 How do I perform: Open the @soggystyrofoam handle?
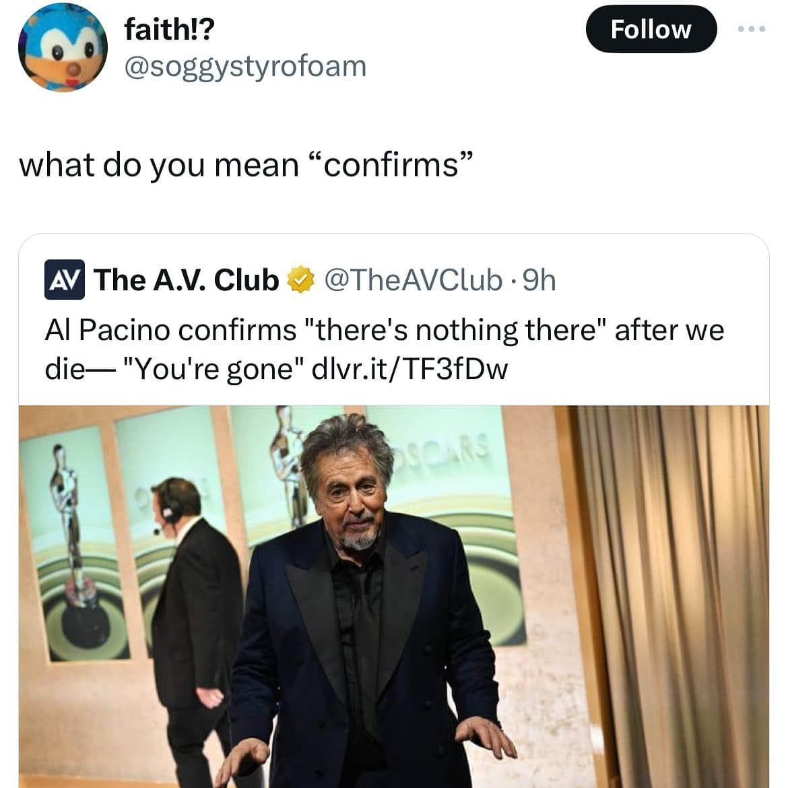pos(245,66)
